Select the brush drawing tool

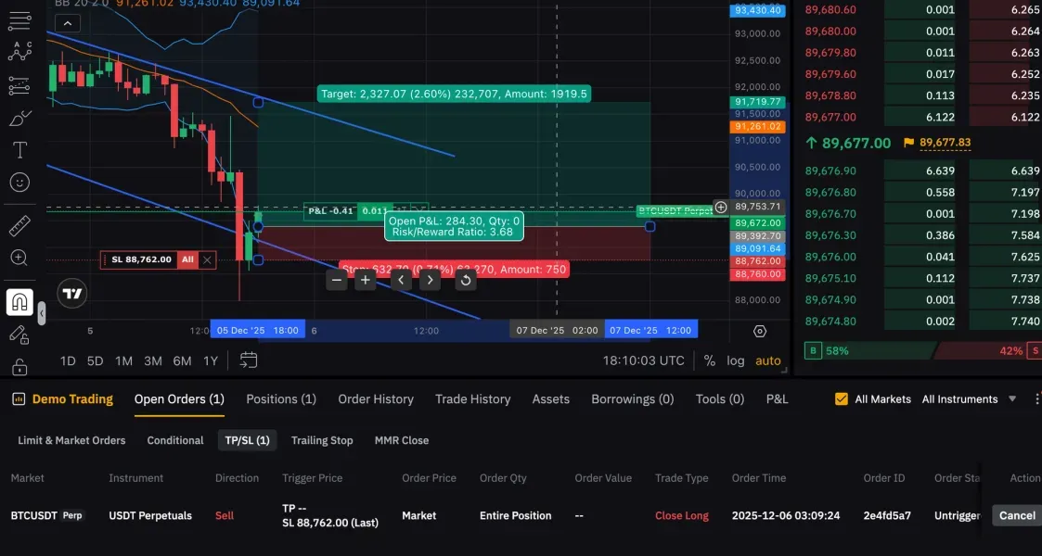(x=19, y=119)
